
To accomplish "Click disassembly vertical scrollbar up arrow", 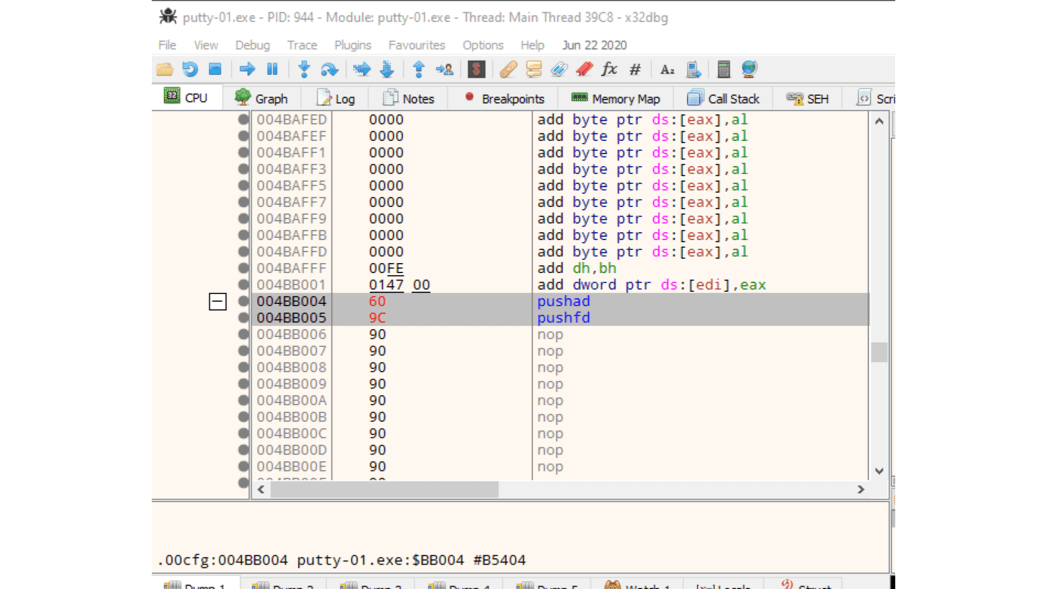I will coord(879,121).
